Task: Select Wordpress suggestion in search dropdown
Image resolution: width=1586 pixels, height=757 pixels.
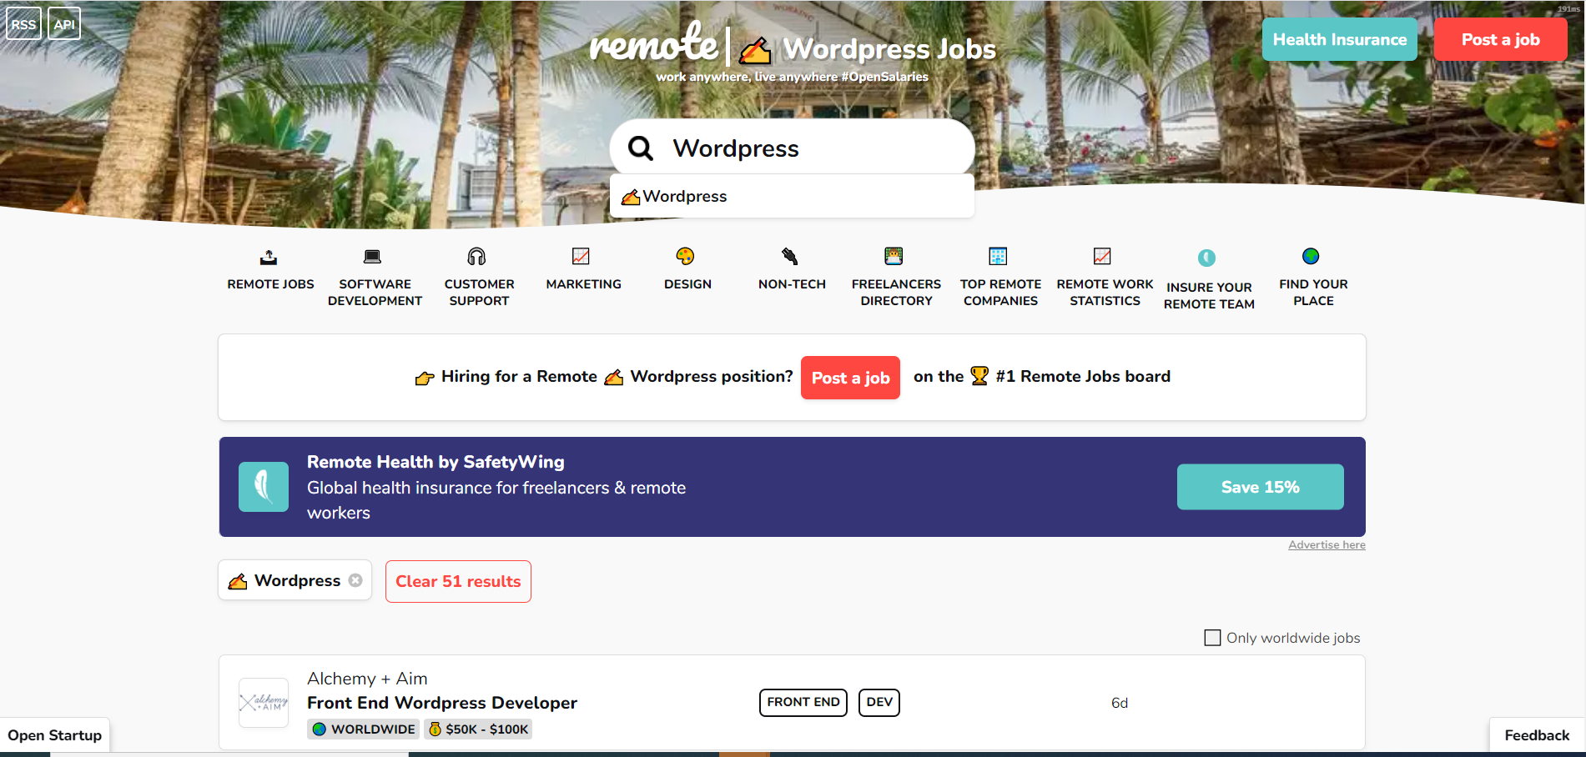Action: [x=792, y=197]
